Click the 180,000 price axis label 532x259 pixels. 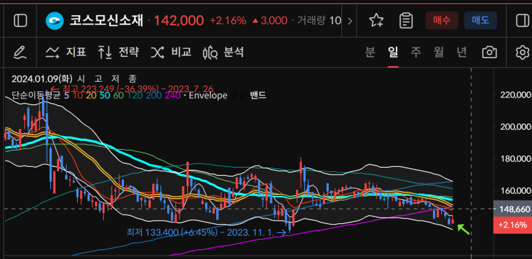[515, 159]
